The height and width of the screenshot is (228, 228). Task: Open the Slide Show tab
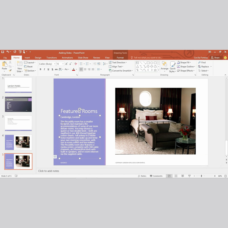pos(83,58)
